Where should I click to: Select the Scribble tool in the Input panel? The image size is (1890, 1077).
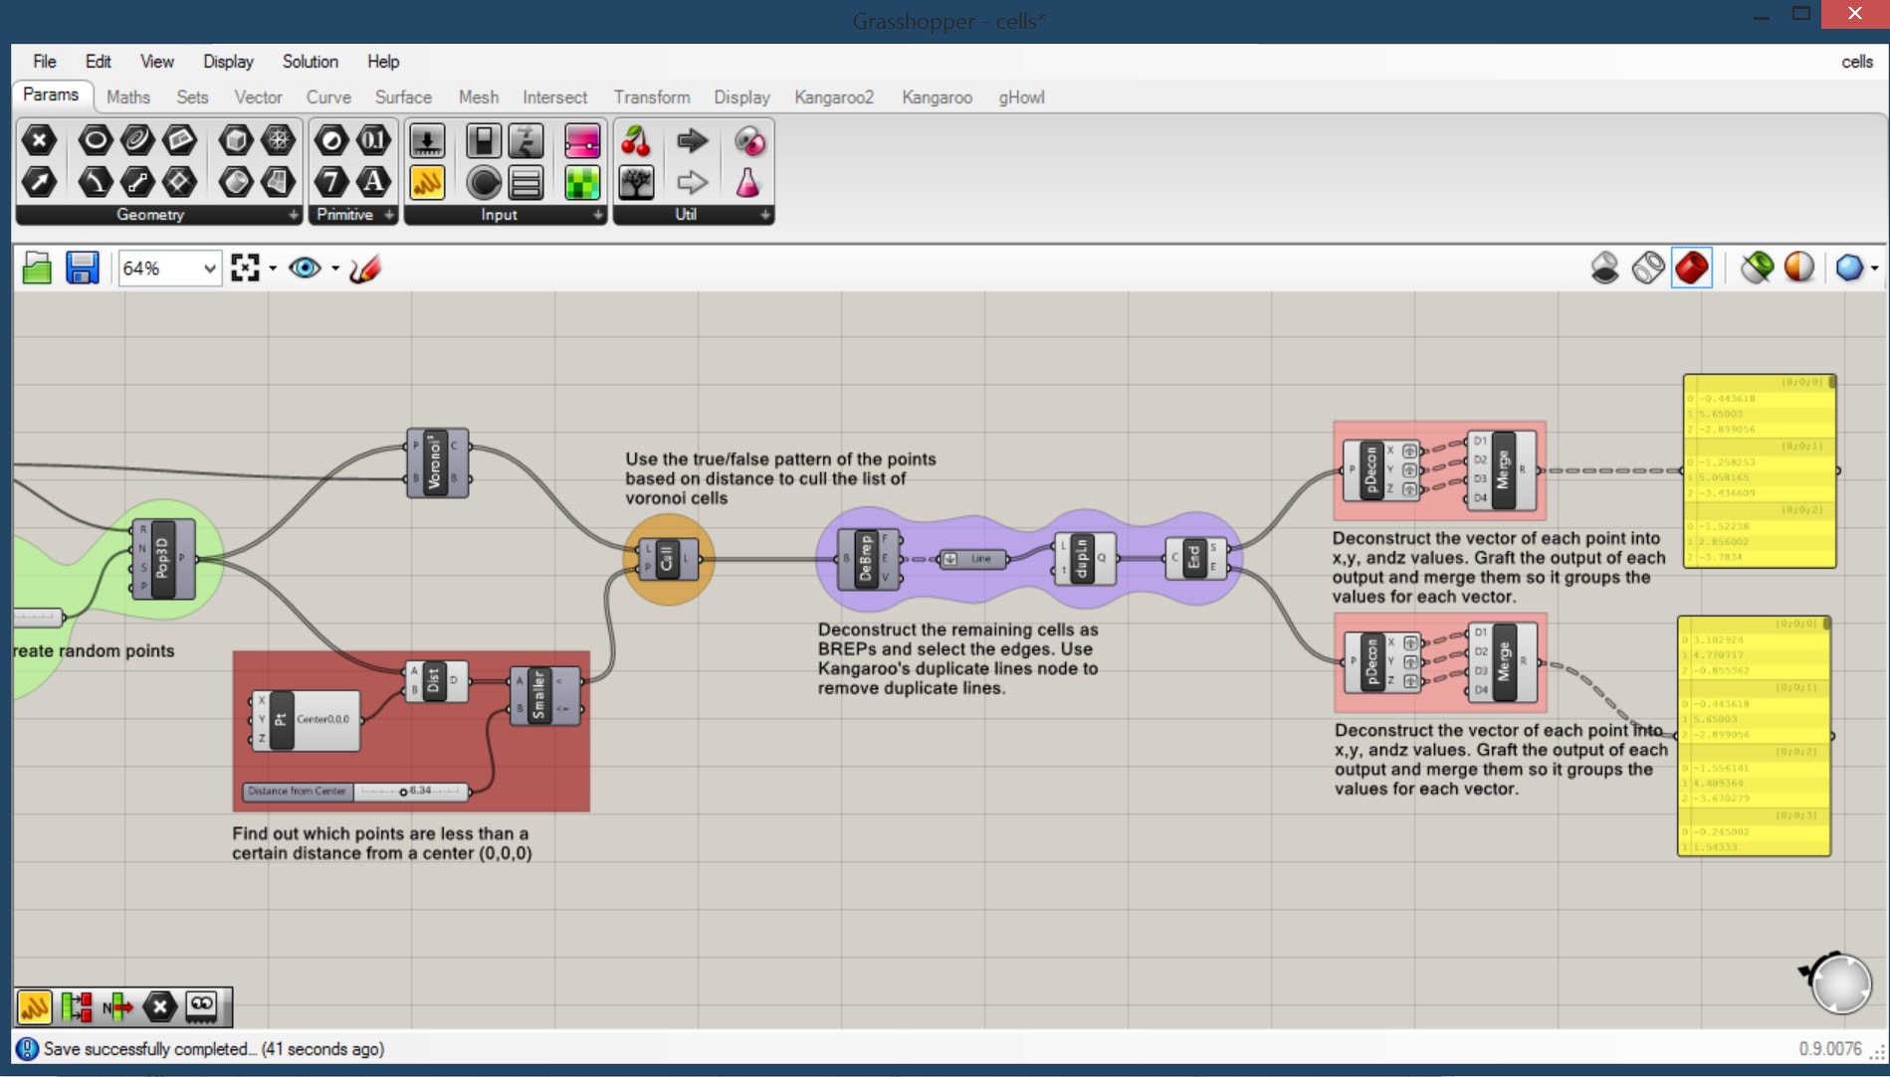[427, 183]
